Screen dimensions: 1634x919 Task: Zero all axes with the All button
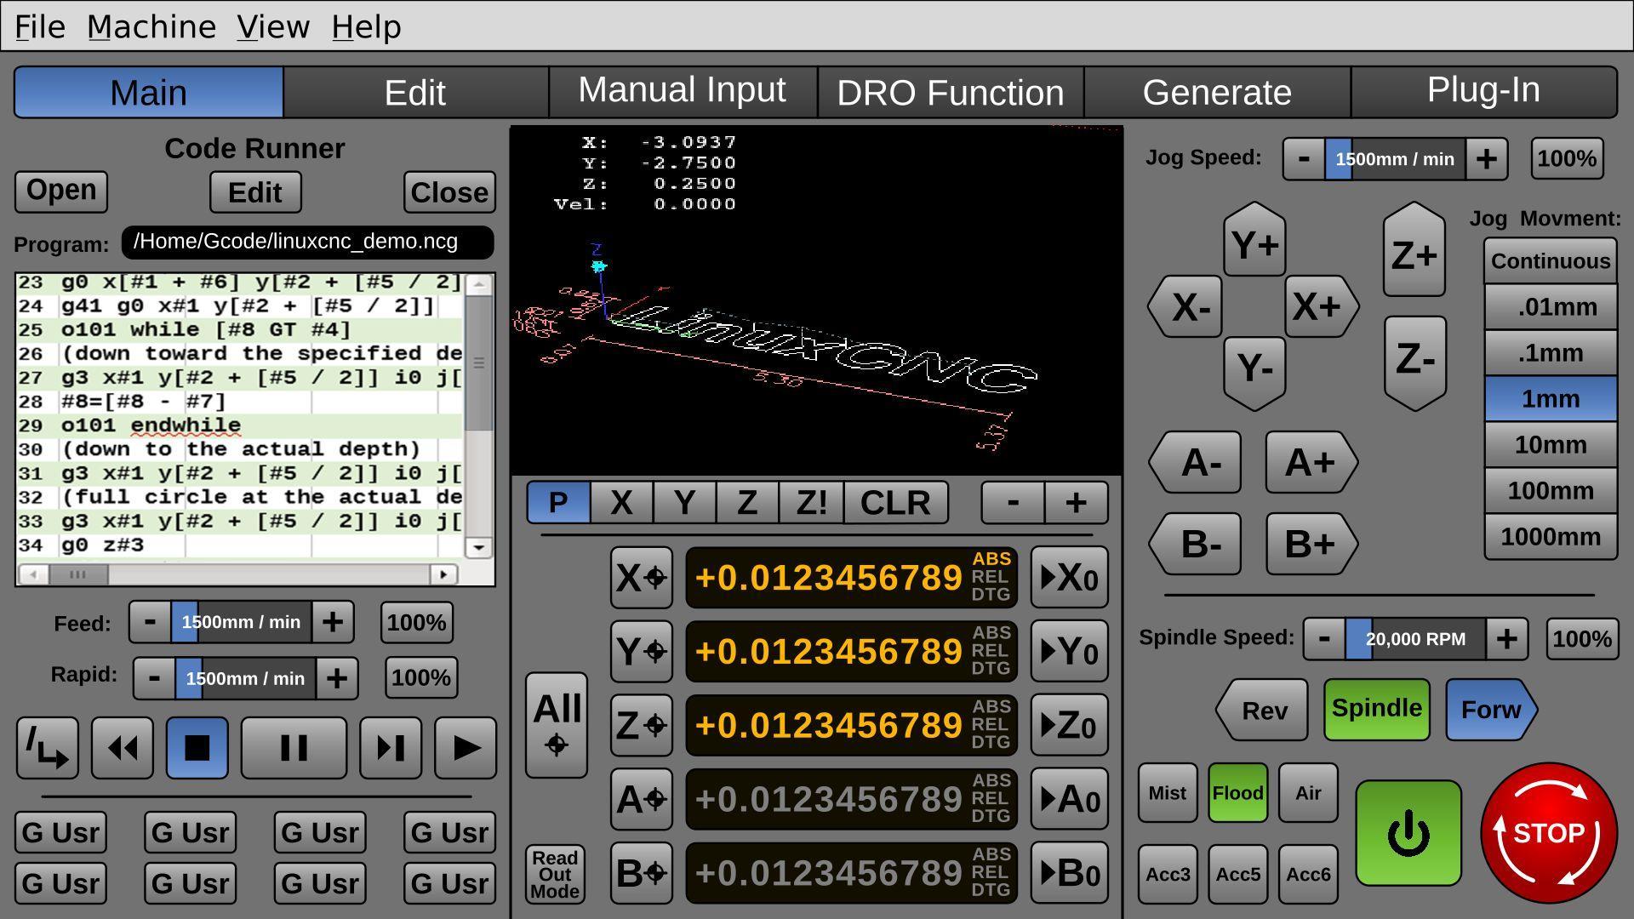pos(556,724)
